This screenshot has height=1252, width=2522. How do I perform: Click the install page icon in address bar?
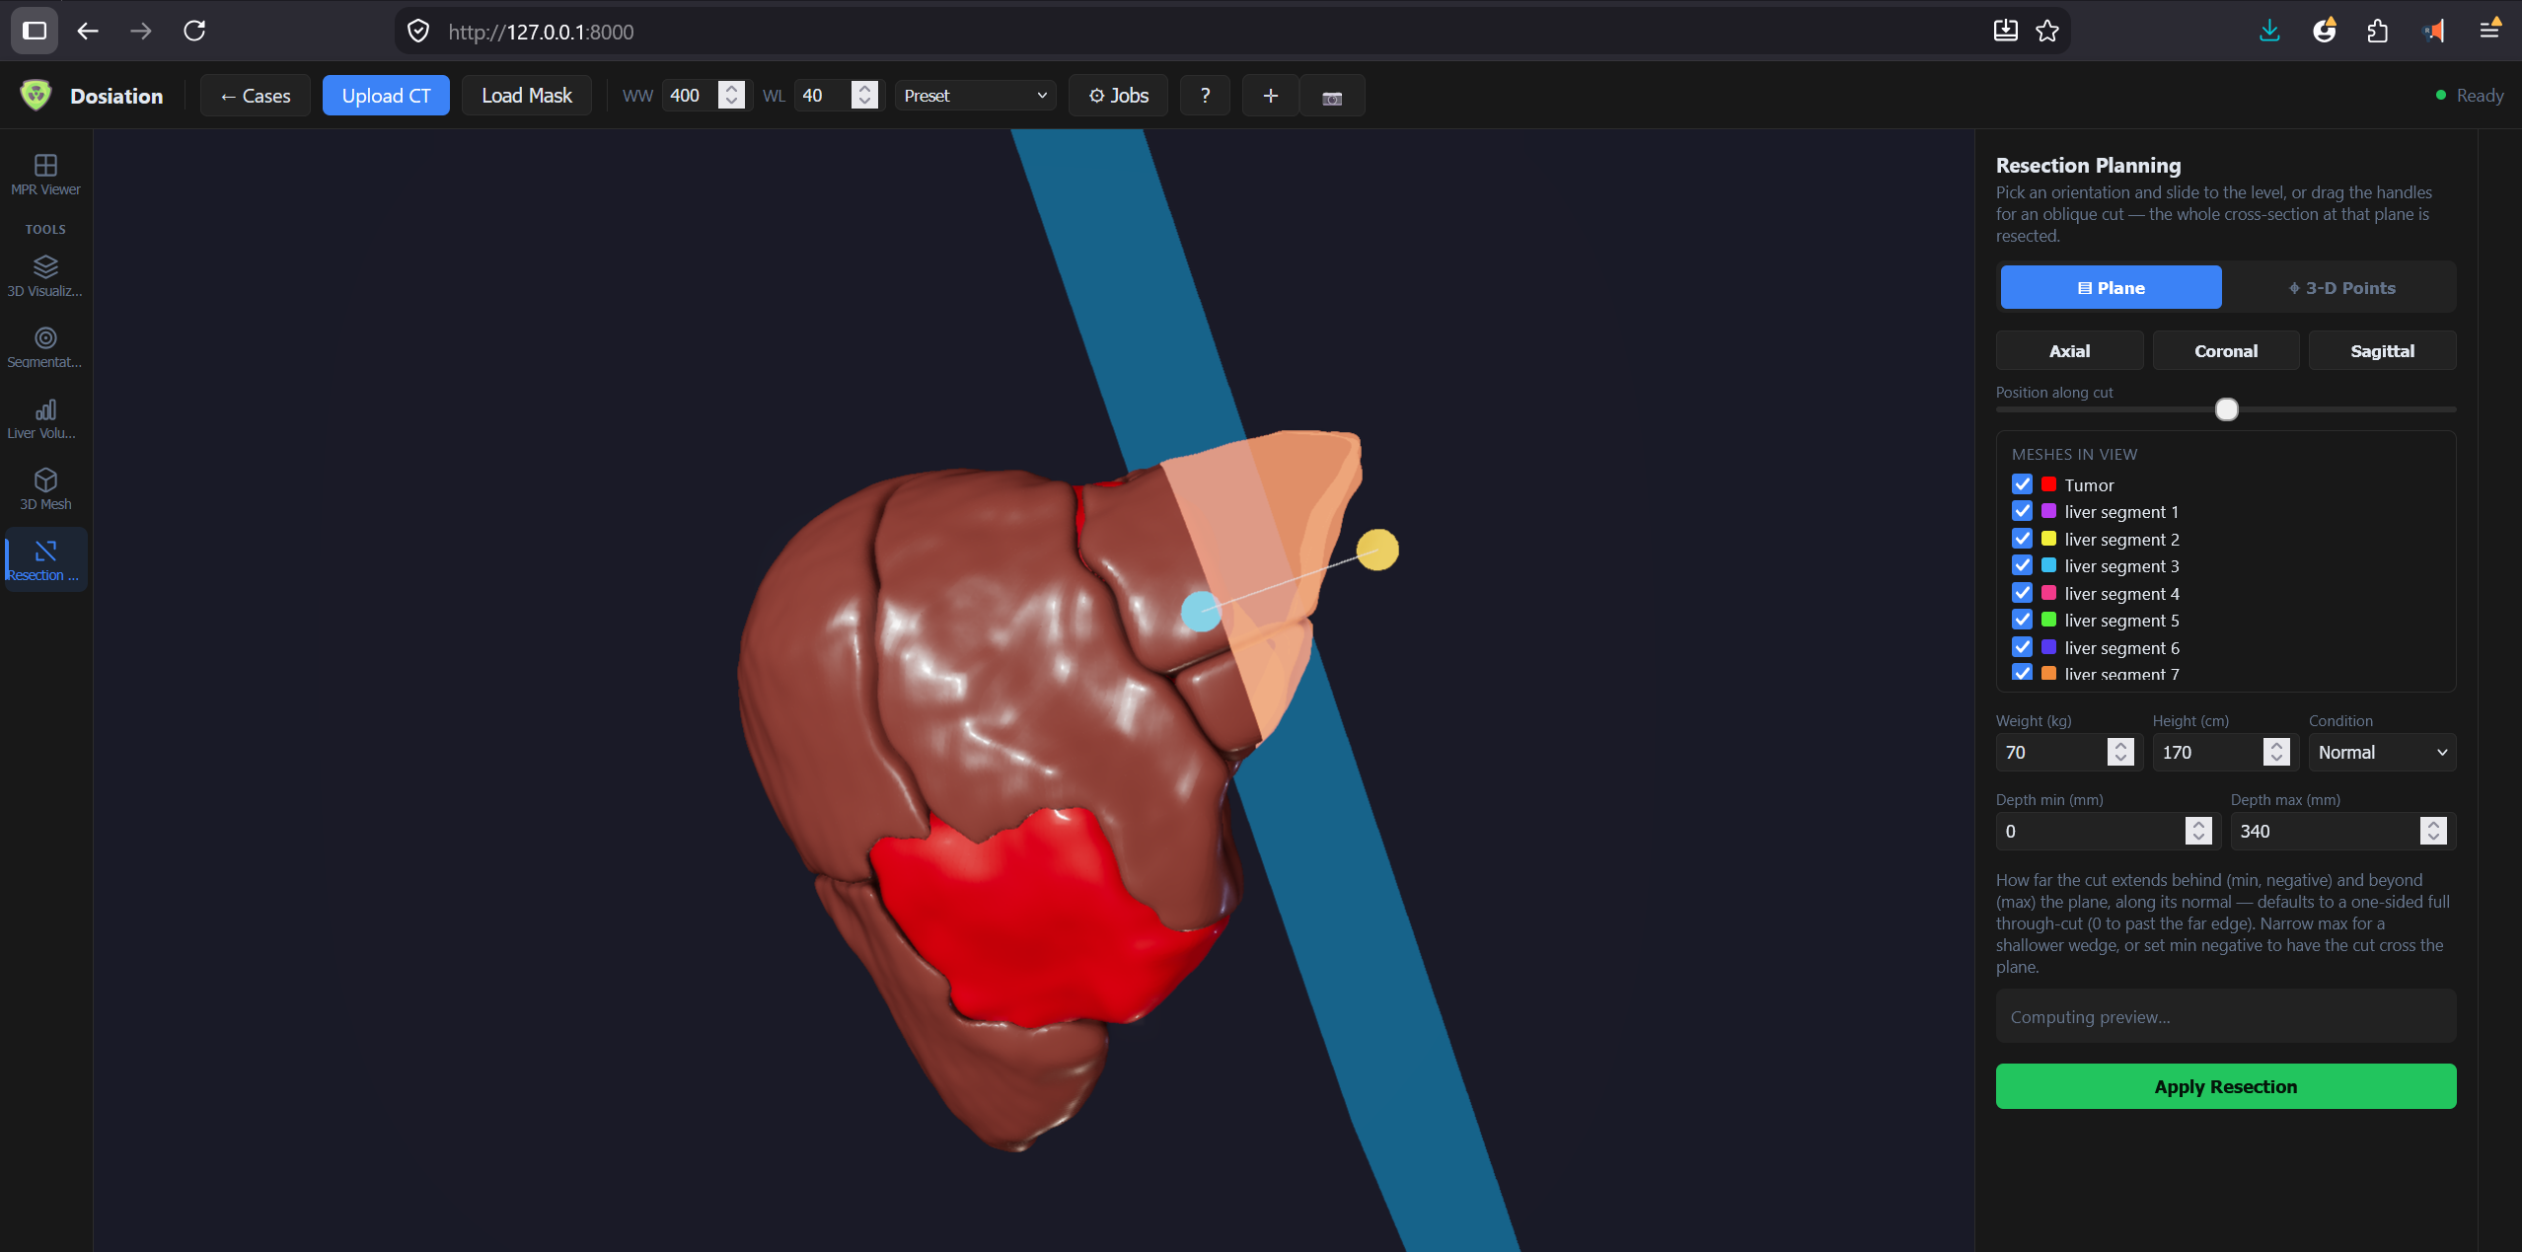2005,31
